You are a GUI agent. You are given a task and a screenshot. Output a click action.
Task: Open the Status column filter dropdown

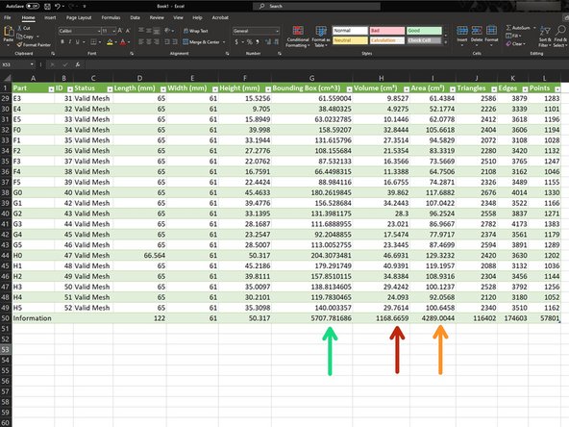110,88
